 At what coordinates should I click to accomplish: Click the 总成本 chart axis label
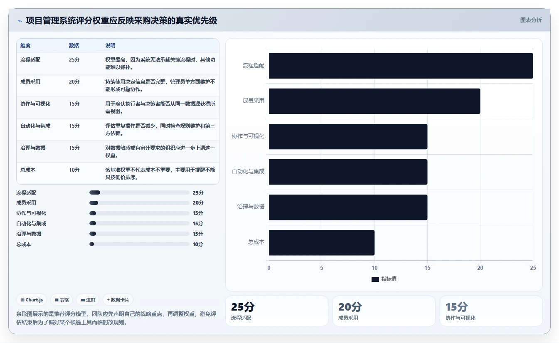click(x=256, y=242)
